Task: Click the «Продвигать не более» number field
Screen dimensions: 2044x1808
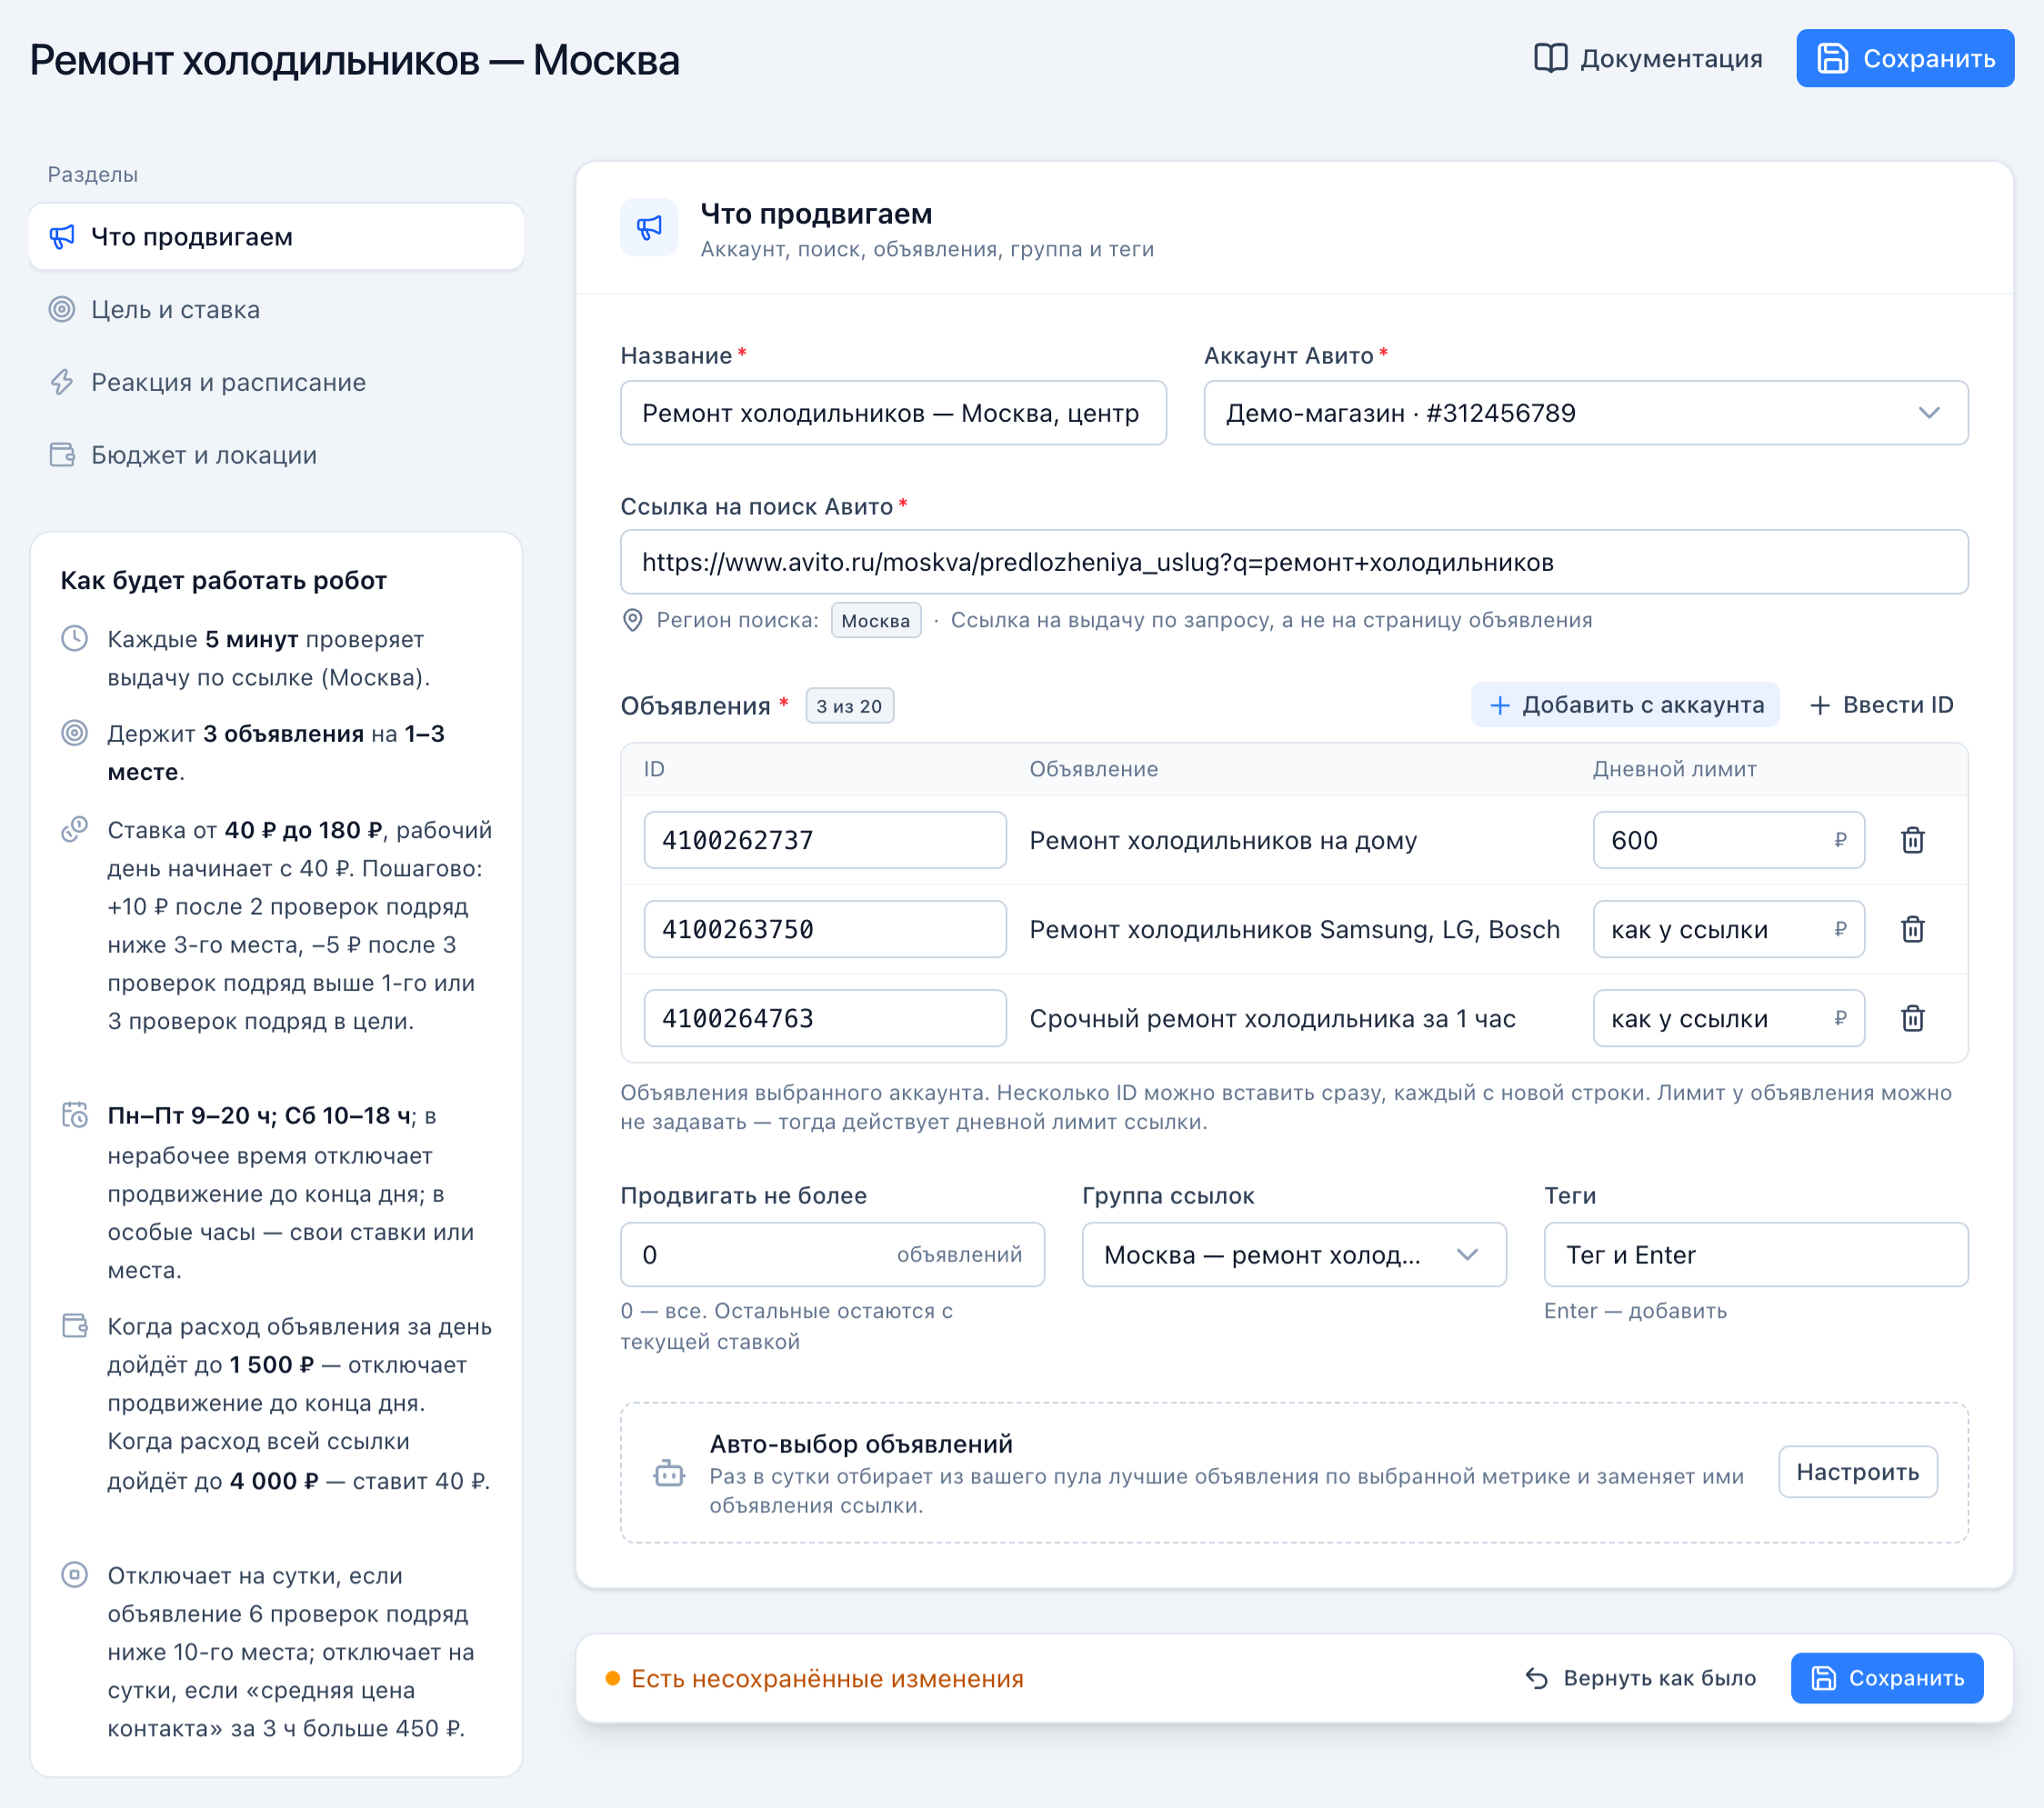Action: (832, 1254)
